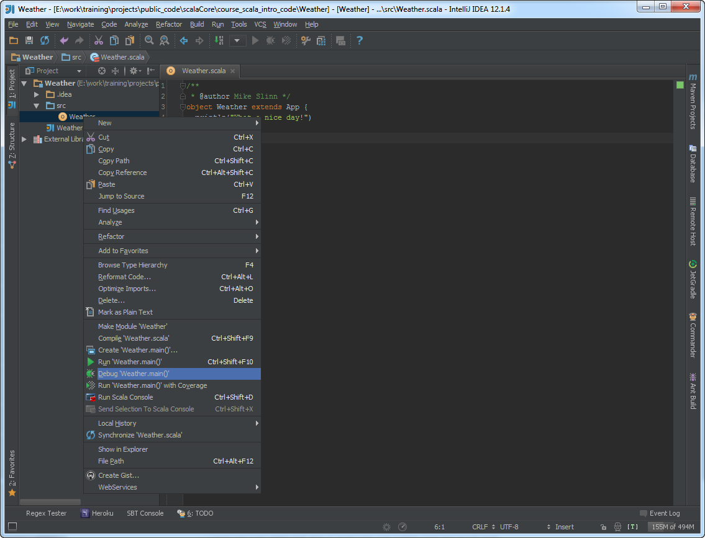Click the Scroll from Source crosshair icon

(x=102, y=71)
